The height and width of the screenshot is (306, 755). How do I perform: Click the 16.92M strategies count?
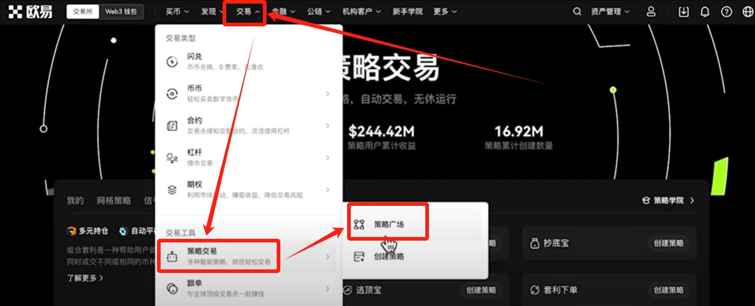tap(519, 131)
